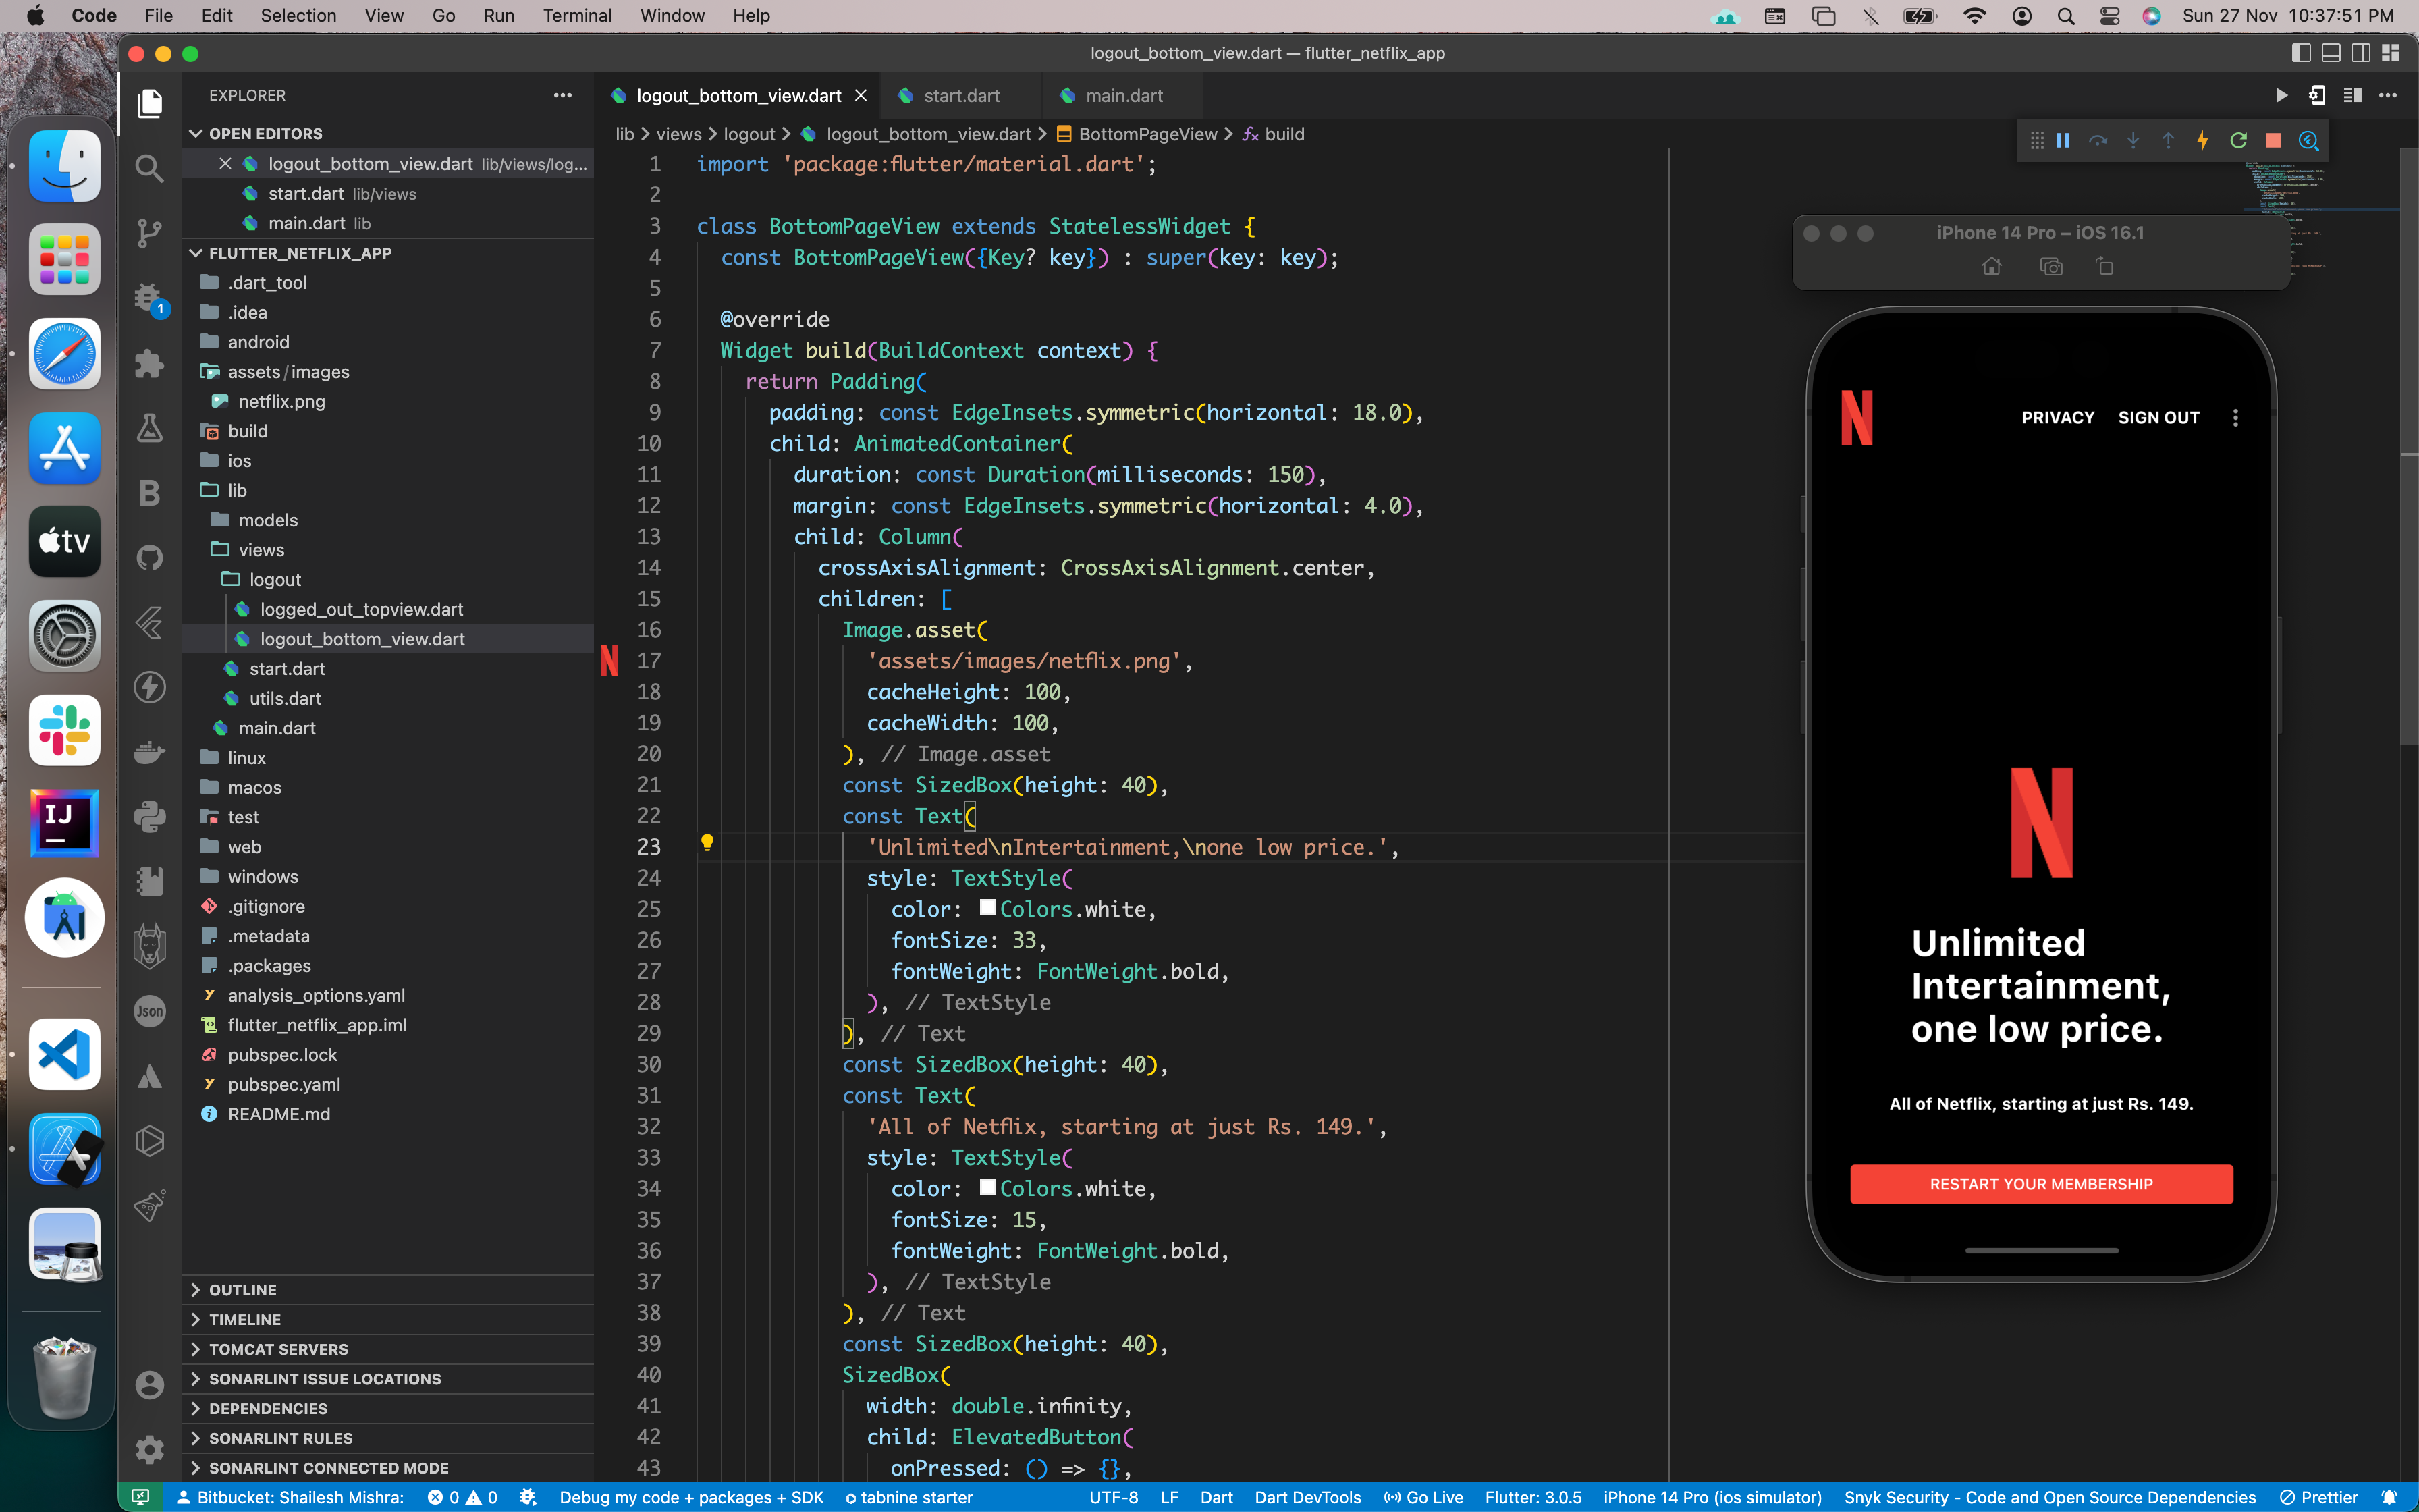Open the Search view in activity bar
Viewport: 2419px width, 1512px height.
click(x=149, y=167)
